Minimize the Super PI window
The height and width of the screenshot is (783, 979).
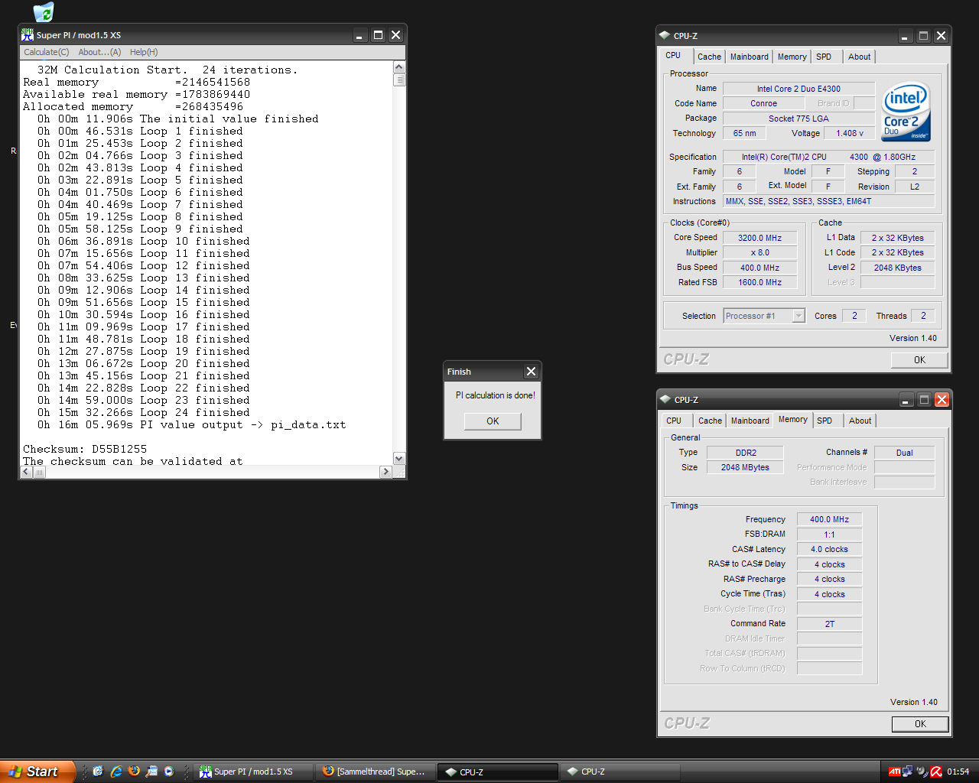[x=360, y=35]
